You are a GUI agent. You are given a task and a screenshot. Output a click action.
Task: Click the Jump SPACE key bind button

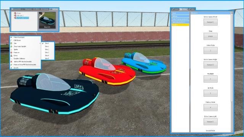210,37
